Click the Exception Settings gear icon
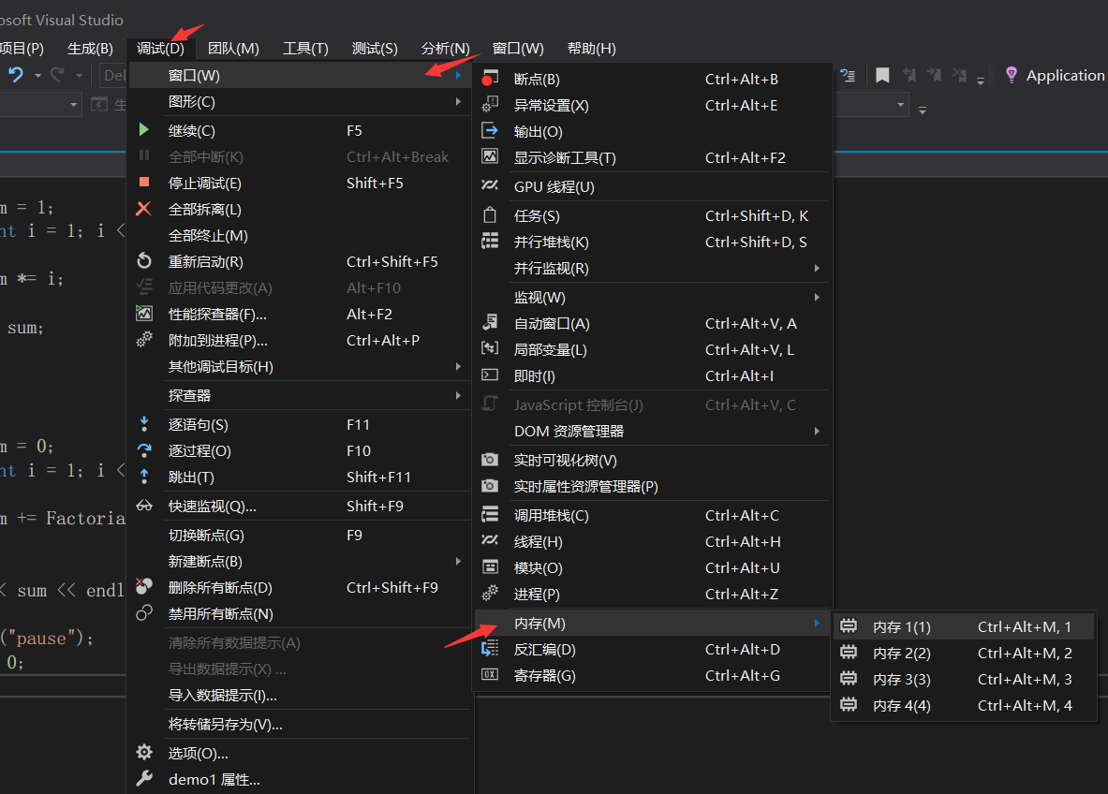 490,105
